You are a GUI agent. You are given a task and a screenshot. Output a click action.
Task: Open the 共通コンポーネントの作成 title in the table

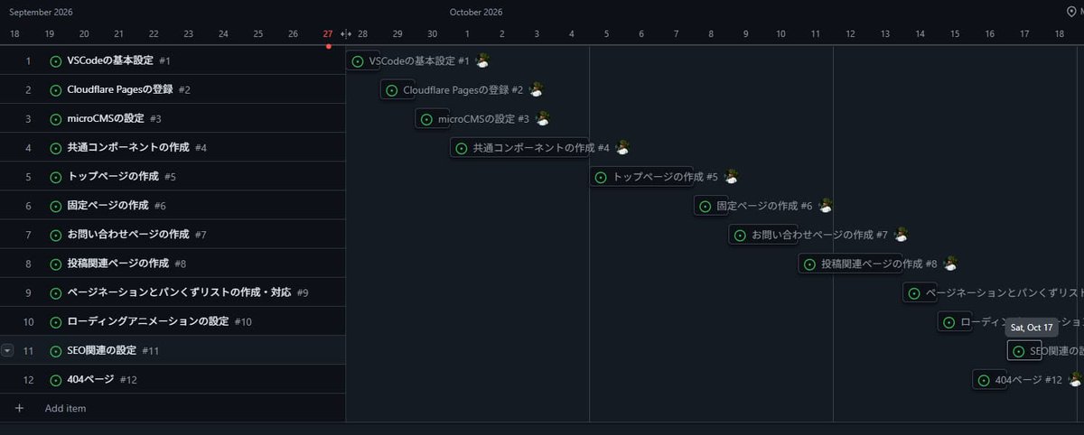coord(128,147)
